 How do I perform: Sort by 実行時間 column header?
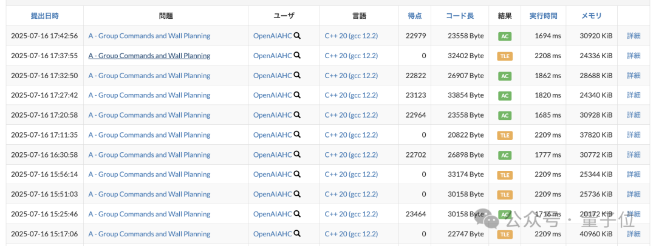[x=544, y=16]
